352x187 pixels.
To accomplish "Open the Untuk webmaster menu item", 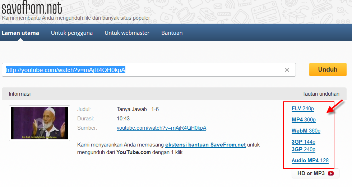I will 127,33.
